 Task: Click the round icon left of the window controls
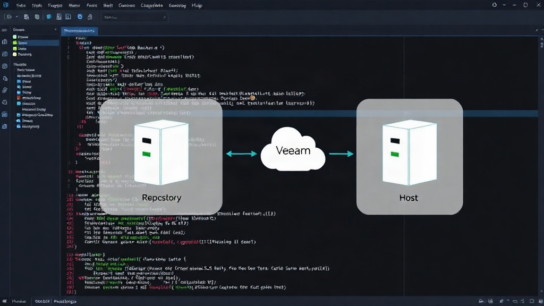click(495, 5)
